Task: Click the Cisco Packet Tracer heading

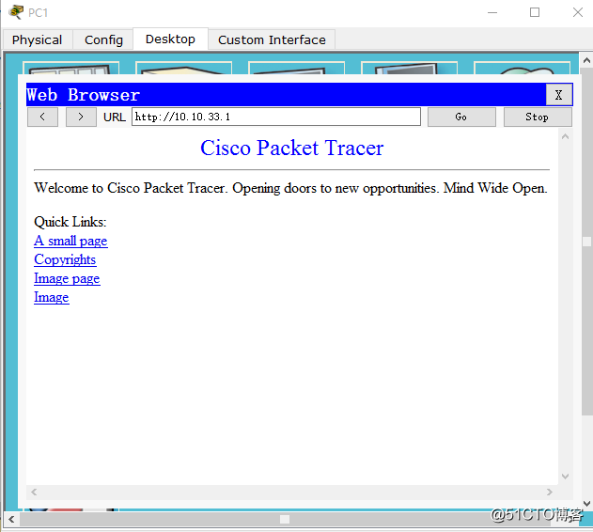Action: pyautogui.click(x=291, y=148)
